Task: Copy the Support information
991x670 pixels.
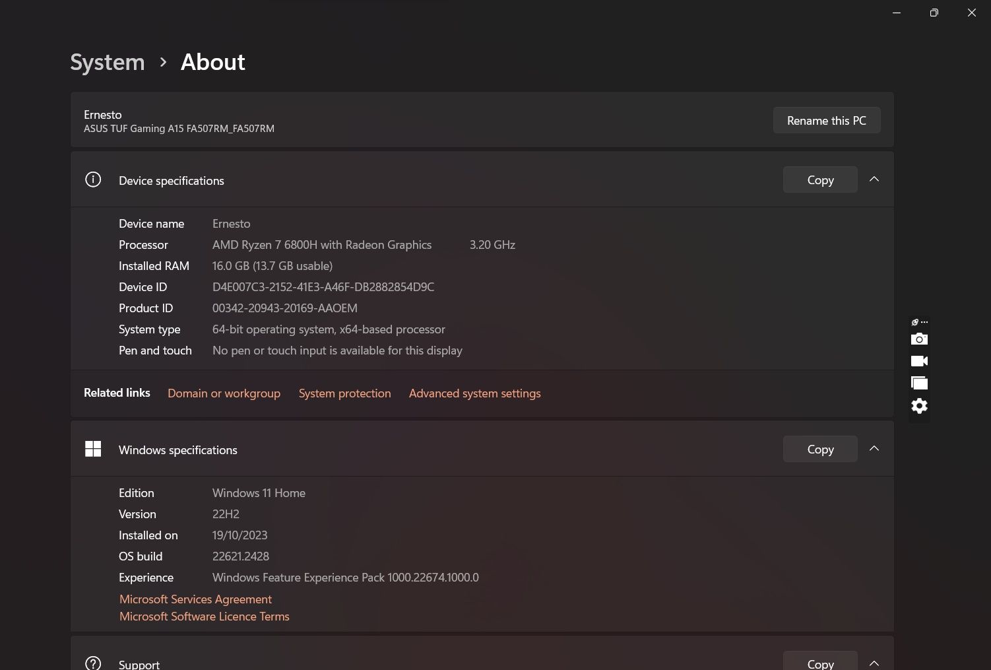Action: pyautogui.click(x=820, y=662)
